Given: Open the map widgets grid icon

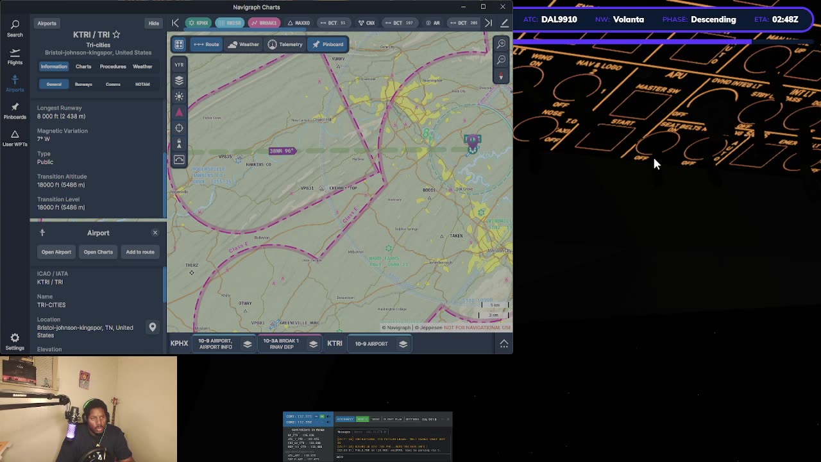Looking at the screenshot, I should pyautogui.click(x=179, y=44).
